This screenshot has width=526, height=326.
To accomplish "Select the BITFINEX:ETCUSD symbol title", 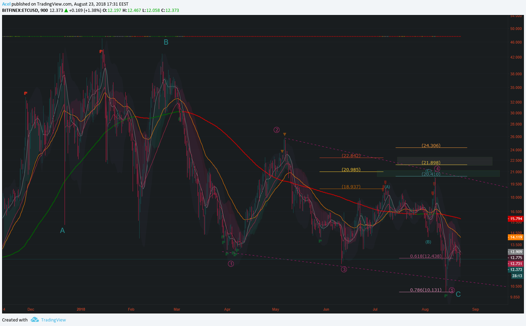I will coord(20,10).
